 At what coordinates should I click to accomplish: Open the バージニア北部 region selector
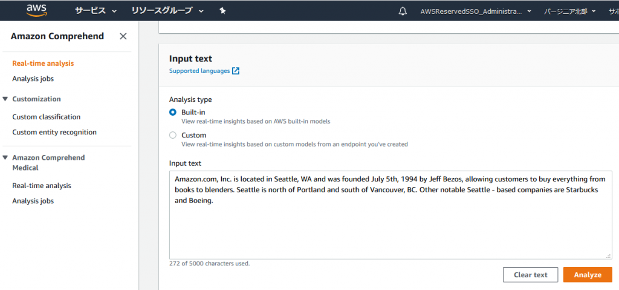point(569,11)
